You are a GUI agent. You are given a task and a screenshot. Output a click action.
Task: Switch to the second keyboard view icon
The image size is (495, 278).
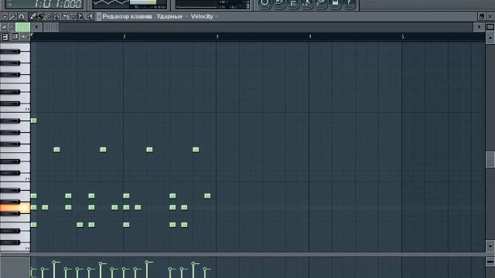pos(15,37)
